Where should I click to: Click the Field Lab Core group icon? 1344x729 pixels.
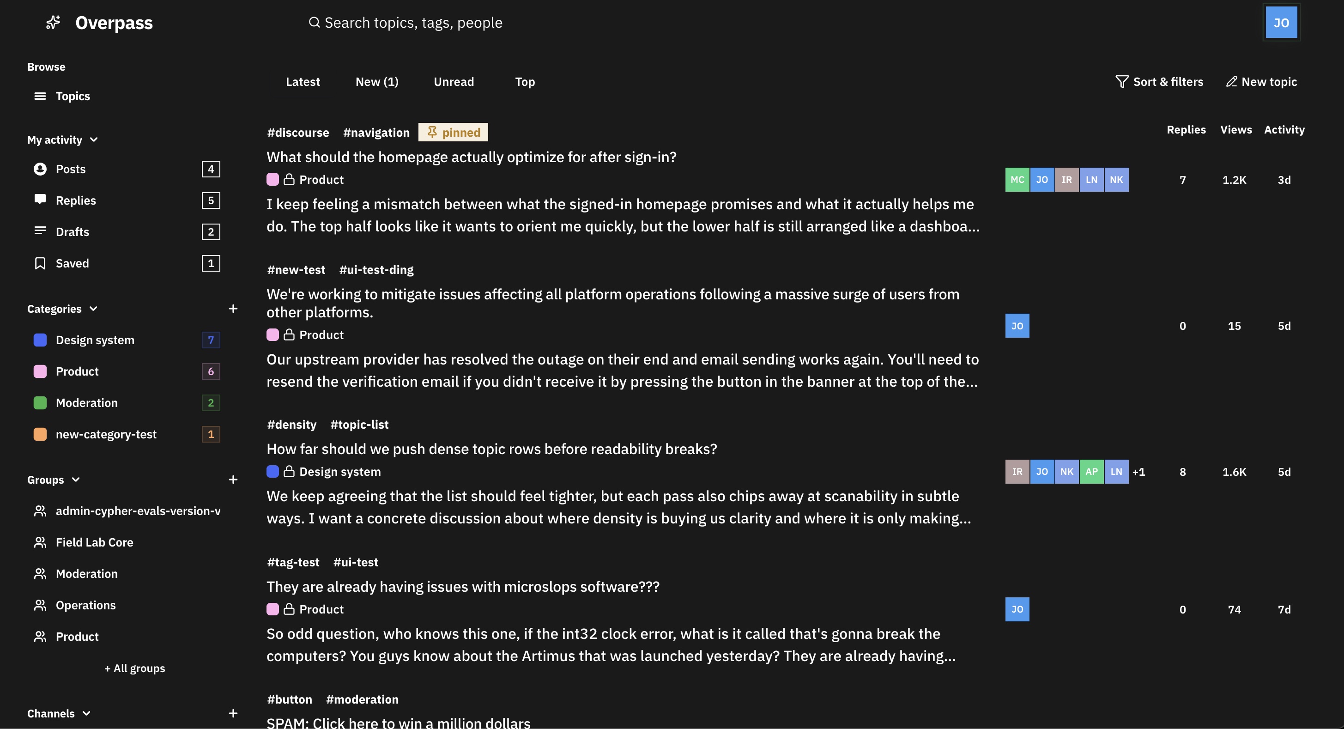(40, 543)
